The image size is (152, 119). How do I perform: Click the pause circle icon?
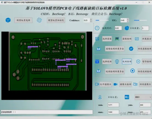138,61
